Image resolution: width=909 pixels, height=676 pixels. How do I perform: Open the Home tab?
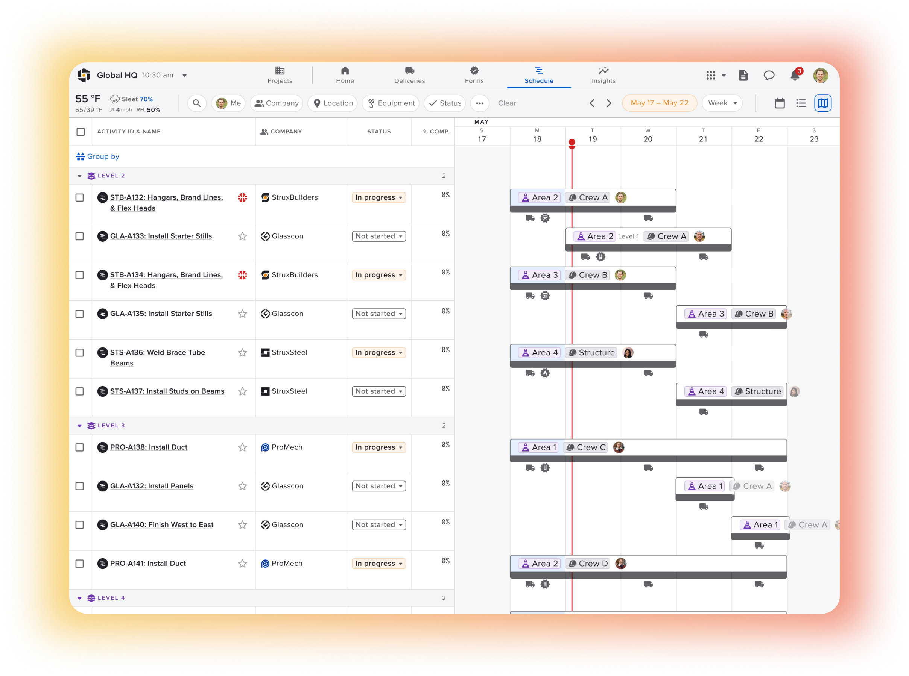point(345,75)
